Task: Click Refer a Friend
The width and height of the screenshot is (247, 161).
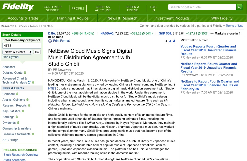Action: click(133, 8)
